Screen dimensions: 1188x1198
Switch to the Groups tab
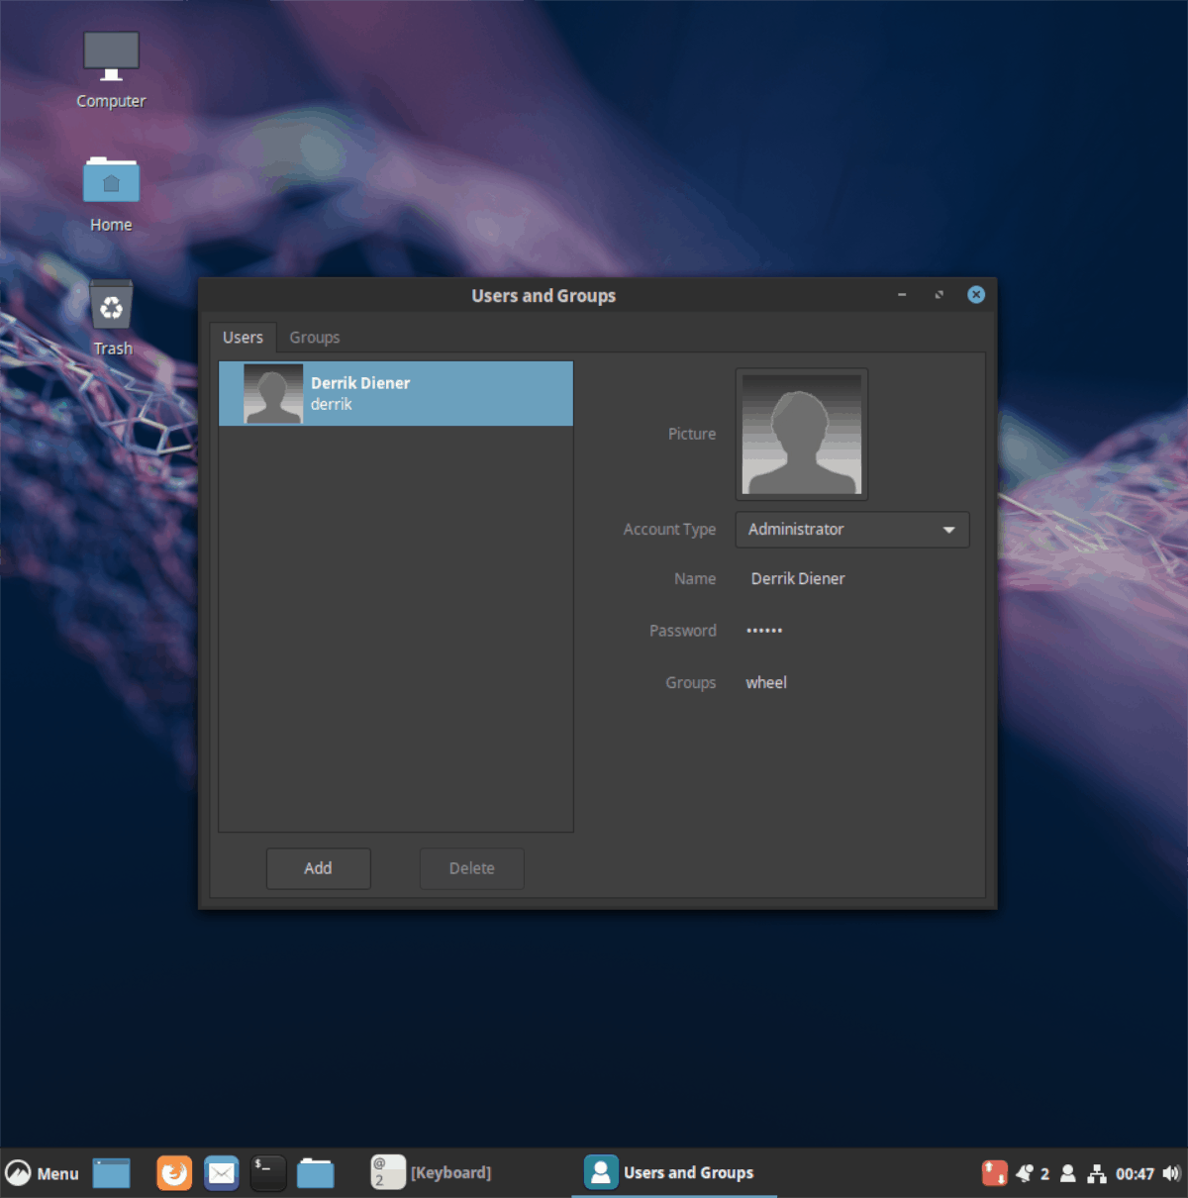[314, 338]
